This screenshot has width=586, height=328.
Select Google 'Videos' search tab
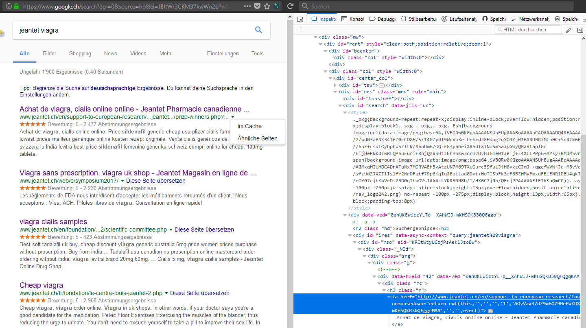[x=138, y=53]
